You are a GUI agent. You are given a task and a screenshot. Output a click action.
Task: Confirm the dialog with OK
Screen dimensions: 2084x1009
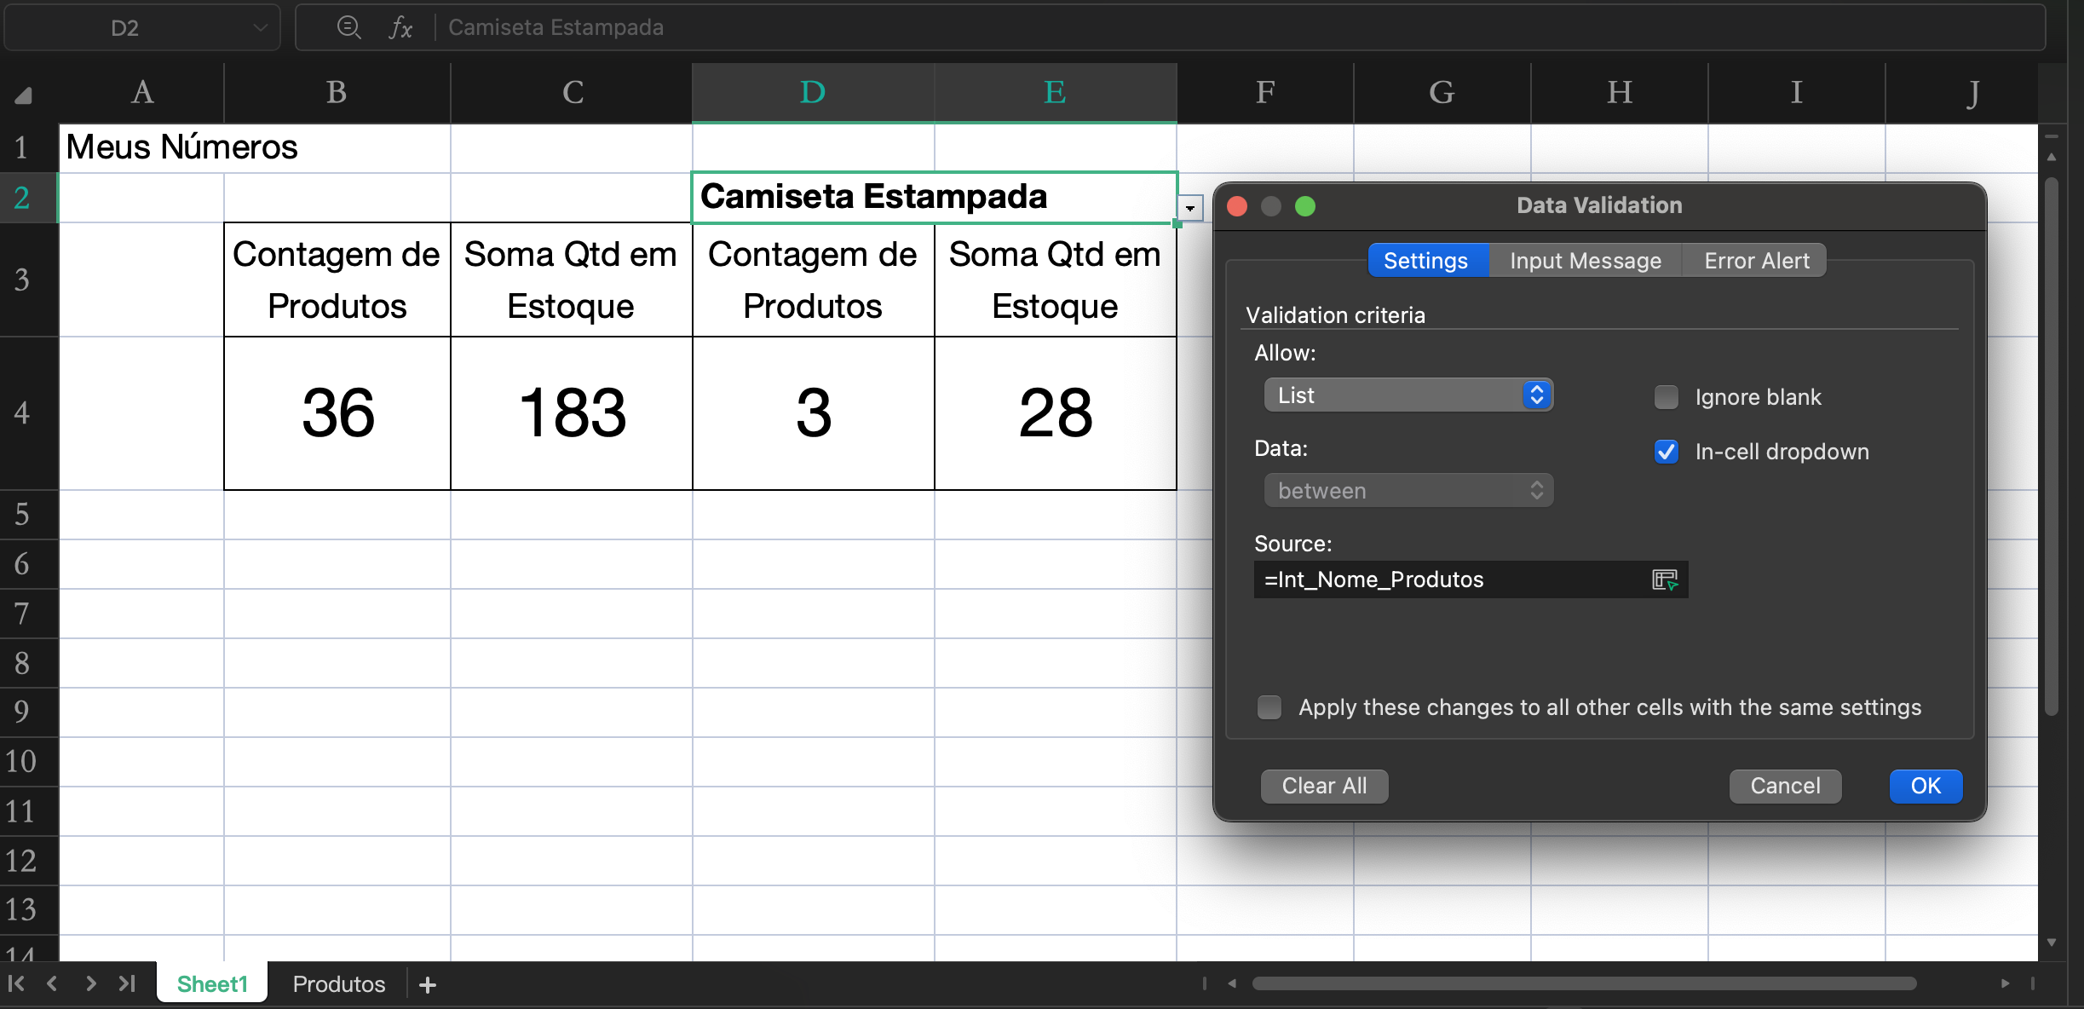click(1925, 786)
